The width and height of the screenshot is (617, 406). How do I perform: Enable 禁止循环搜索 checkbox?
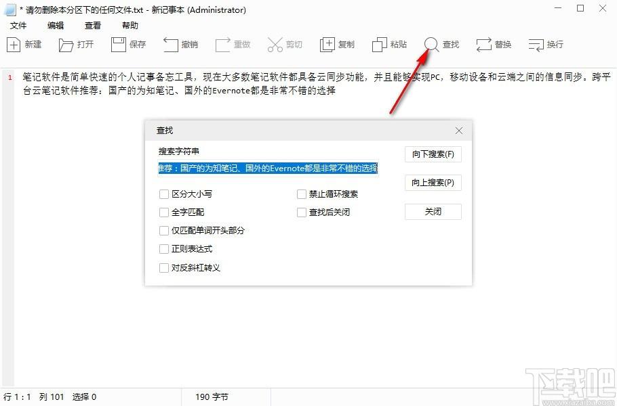click(302, 194)
